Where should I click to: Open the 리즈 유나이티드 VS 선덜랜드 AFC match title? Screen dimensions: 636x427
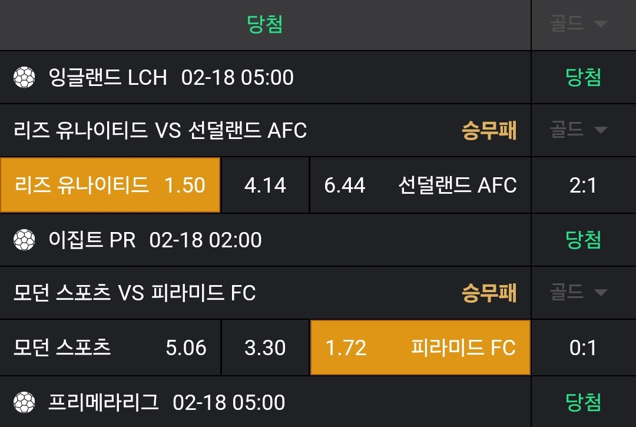click(160, 130)
